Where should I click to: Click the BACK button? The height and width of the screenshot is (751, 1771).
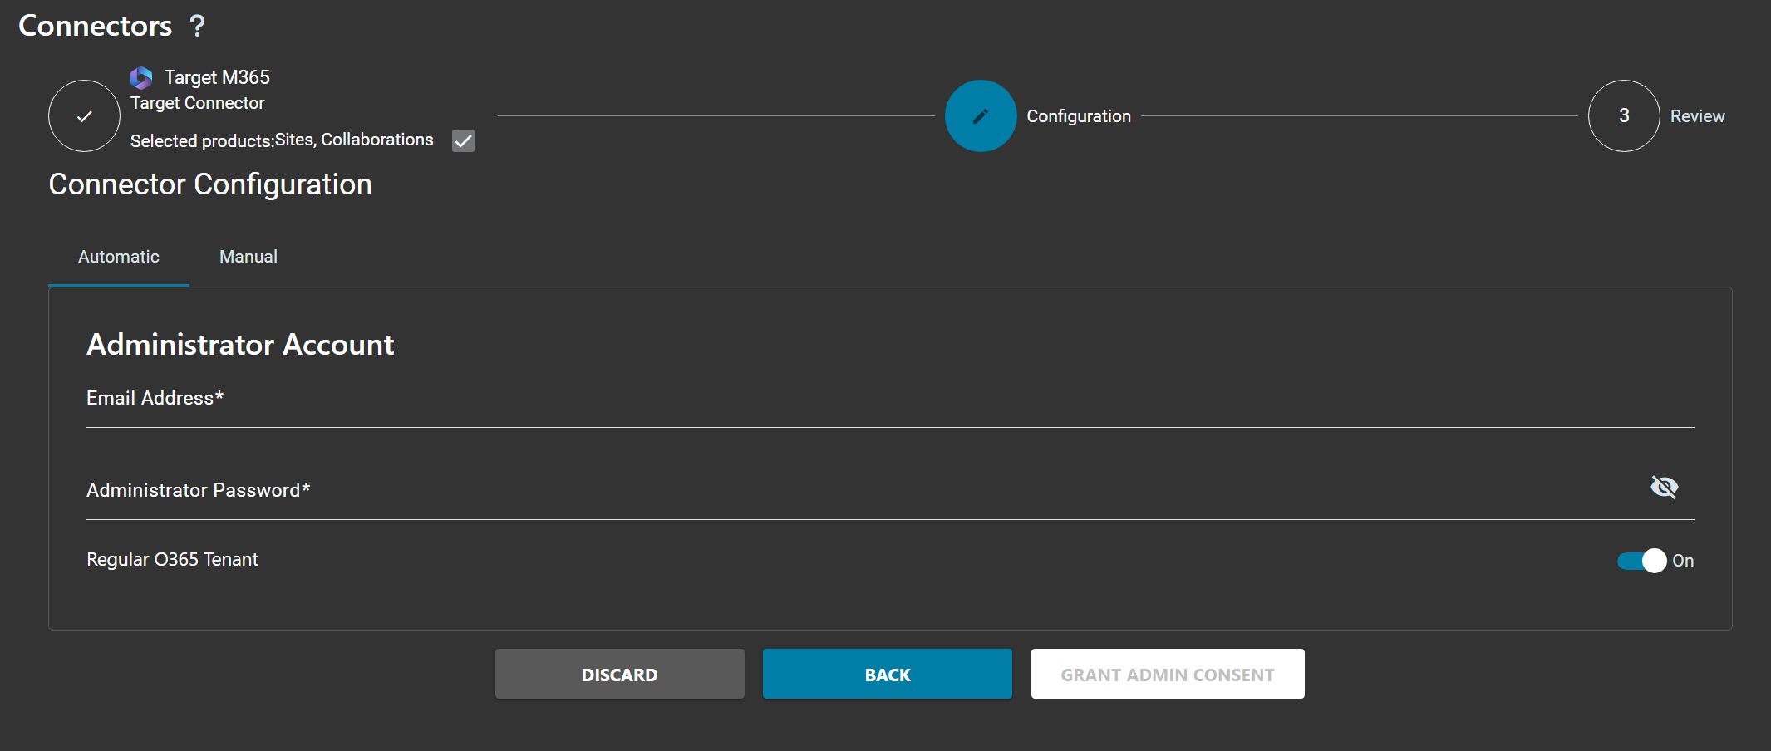point(887,674)
